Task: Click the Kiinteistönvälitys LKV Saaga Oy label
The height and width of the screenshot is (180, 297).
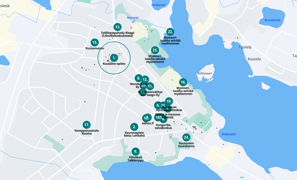Action: (x=150, y=93)
